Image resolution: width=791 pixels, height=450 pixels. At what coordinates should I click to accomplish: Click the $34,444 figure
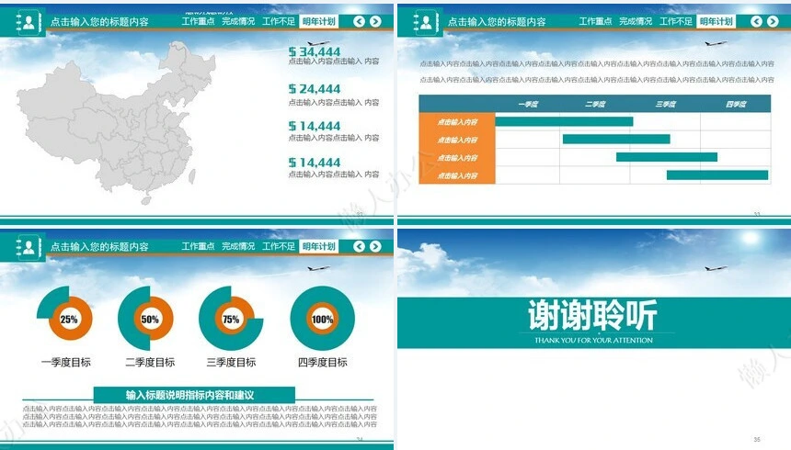315,51
